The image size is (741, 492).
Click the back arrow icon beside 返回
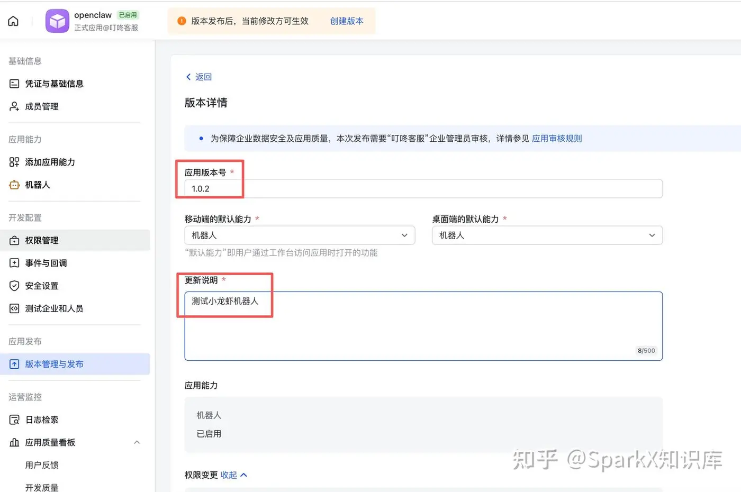coord(188,77)
